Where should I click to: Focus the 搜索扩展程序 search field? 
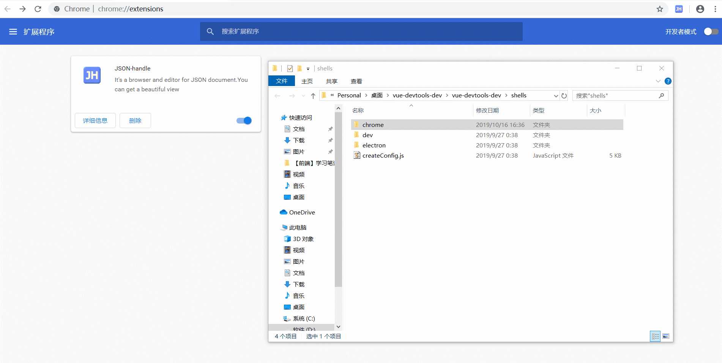pyautogui.click(x=361, y=31)
